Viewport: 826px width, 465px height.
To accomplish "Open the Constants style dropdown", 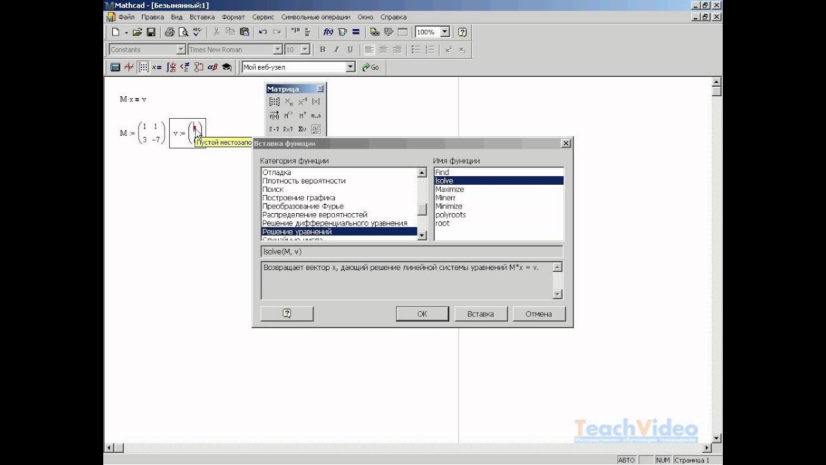I will click(x=181, y=49).
